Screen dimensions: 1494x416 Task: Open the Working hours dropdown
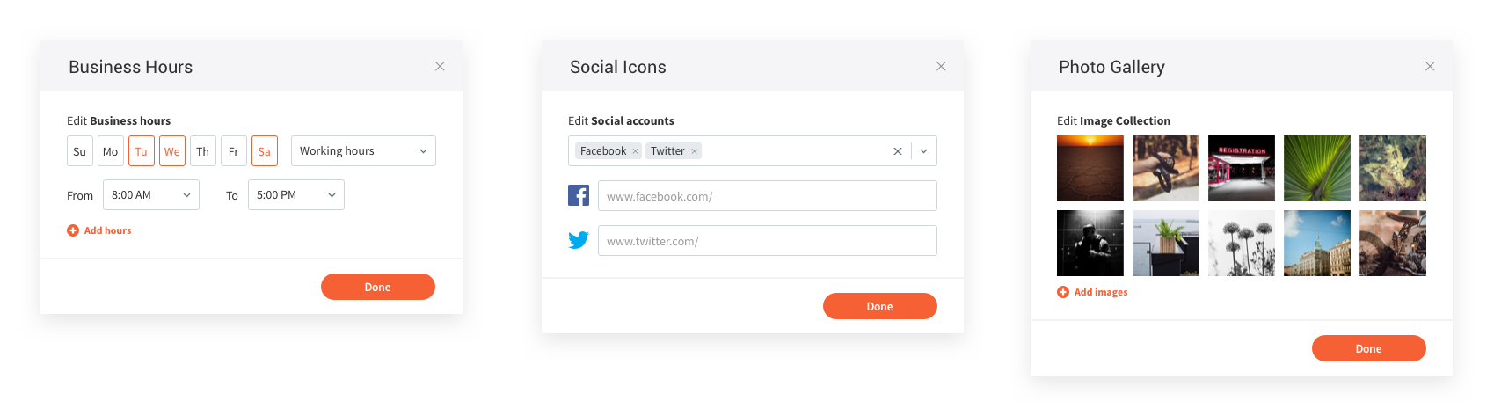point(363,151)
